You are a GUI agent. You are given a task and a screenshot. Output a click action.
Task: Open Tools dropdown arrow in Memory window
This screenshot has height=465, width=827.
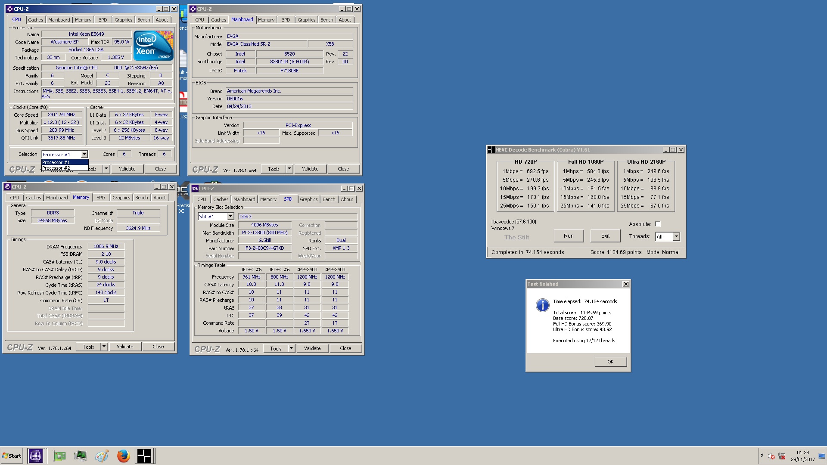click(x=104, y=347)
